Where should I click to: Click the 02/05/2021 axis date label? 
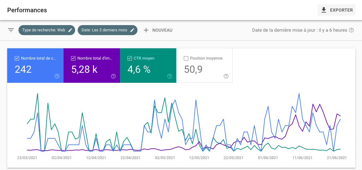[165, 158]
